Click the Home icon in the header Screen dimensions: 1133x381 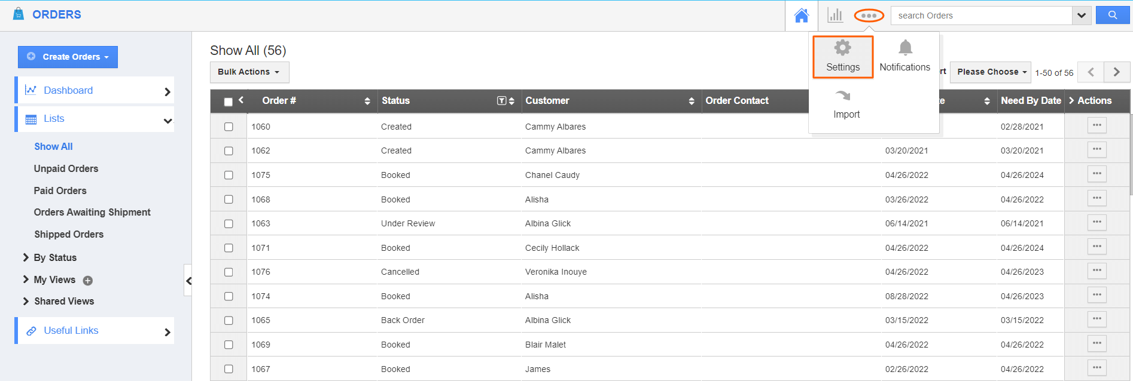coord(801,16)
